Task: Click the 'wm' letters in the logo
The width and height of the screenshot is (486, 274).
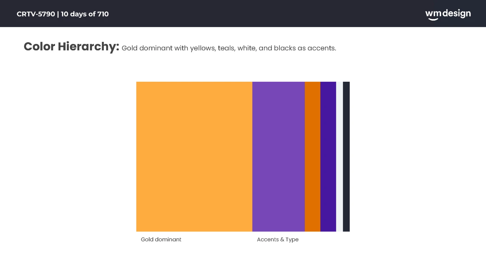Action: [x=433, y=14]
